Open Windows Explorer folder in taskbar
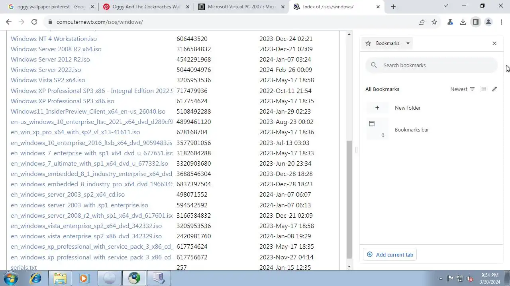510x286 pixels. (60, 278)
